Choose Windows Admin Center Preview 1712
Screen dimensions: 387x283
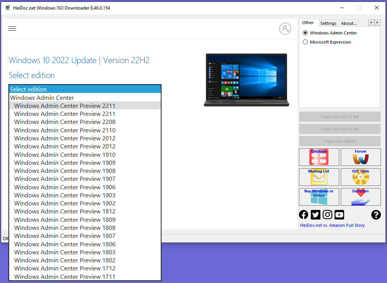85,268
